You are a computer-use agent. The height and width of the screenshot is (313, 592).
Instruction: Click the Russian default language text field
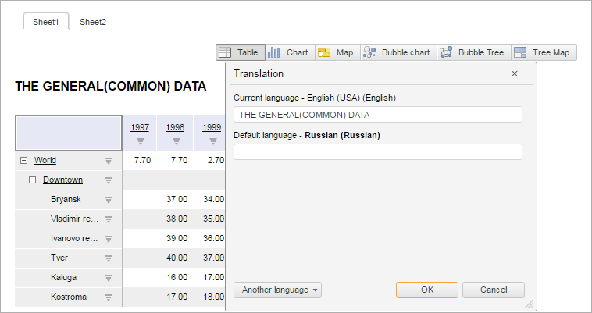377,152
